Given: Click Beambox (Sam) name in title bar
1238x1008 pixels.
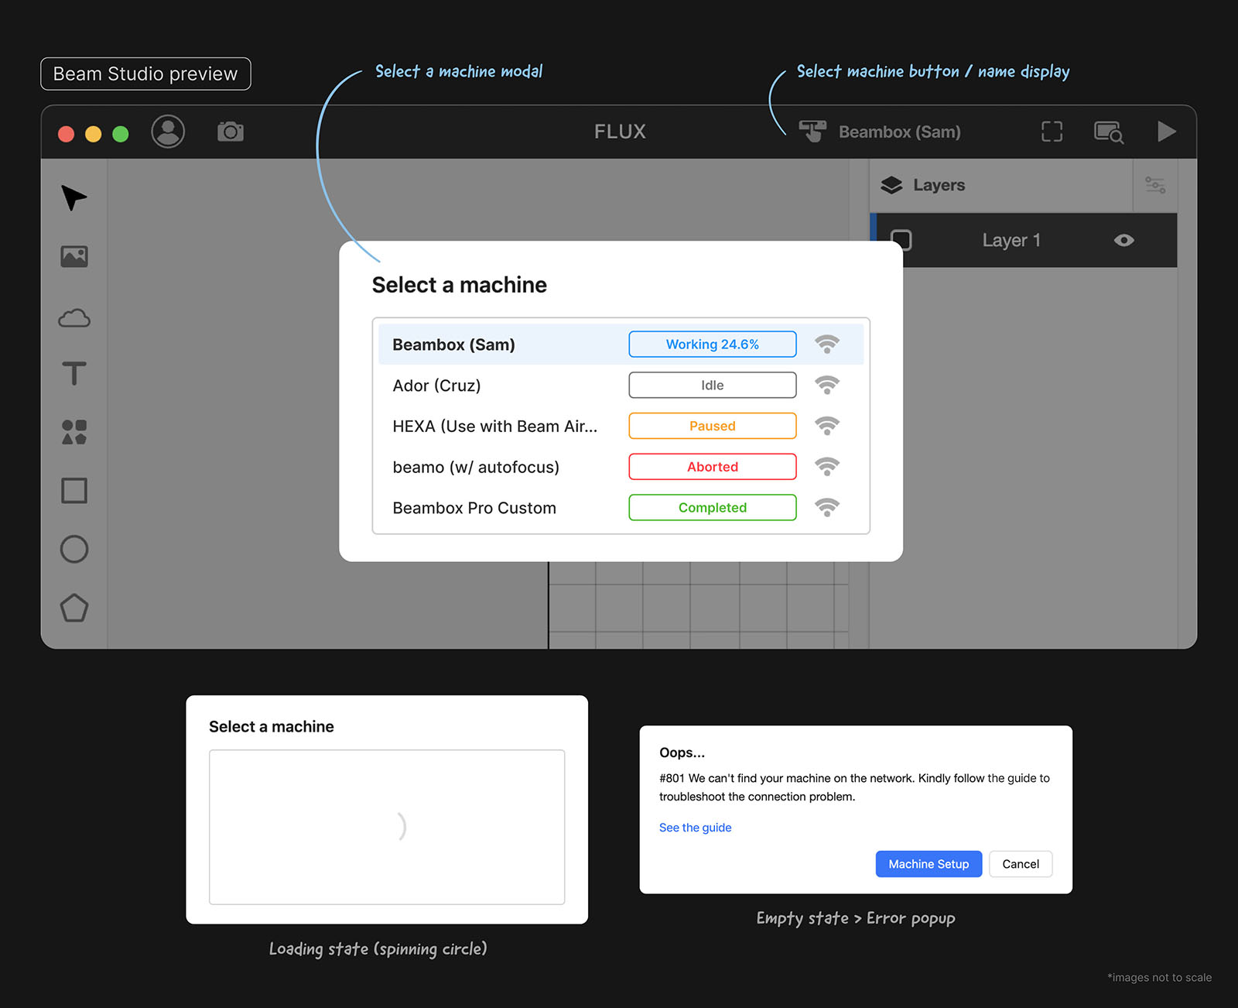Looking at the screenshot, I should tap(900, 132).
